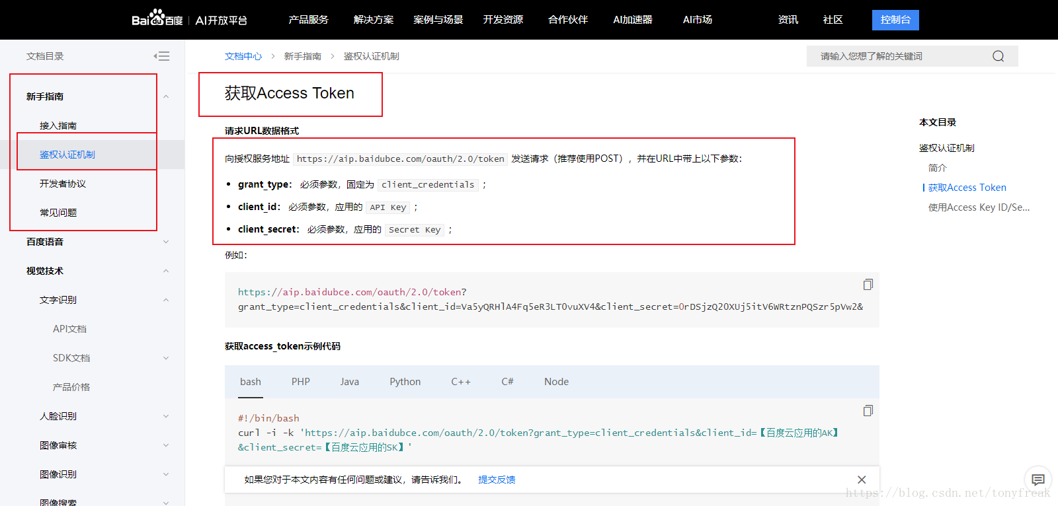Switch to the Python code tab

(x=405, y=382)
